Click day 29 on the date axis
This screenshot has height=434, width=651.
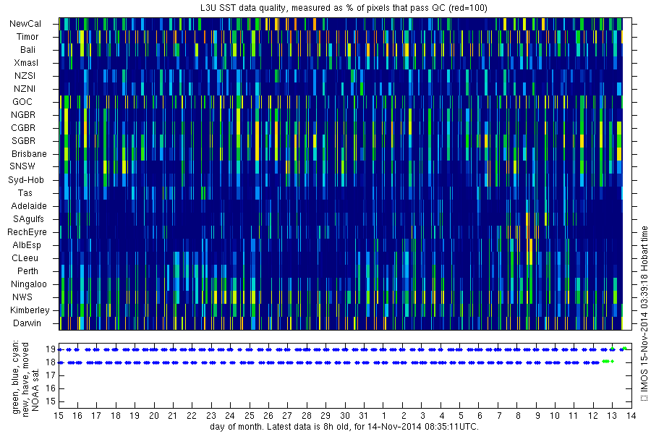pyautogui.click(x=325, y=416)
